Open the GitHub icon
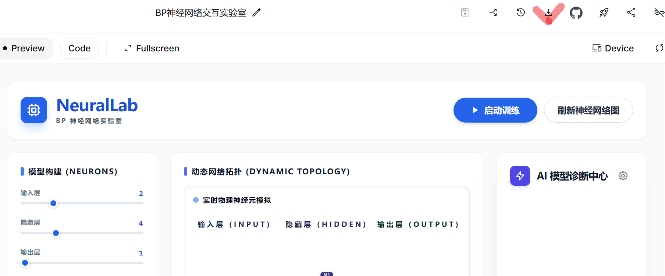665x276 pixels. coord(576,13)
